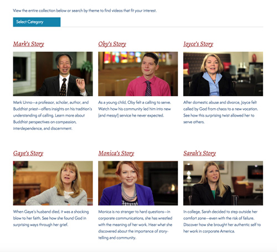The height and width of the screenshot is (252, 277).
Task: Click Joyce's video thumbnail with blue collar
Action: (x=223, y=74)
